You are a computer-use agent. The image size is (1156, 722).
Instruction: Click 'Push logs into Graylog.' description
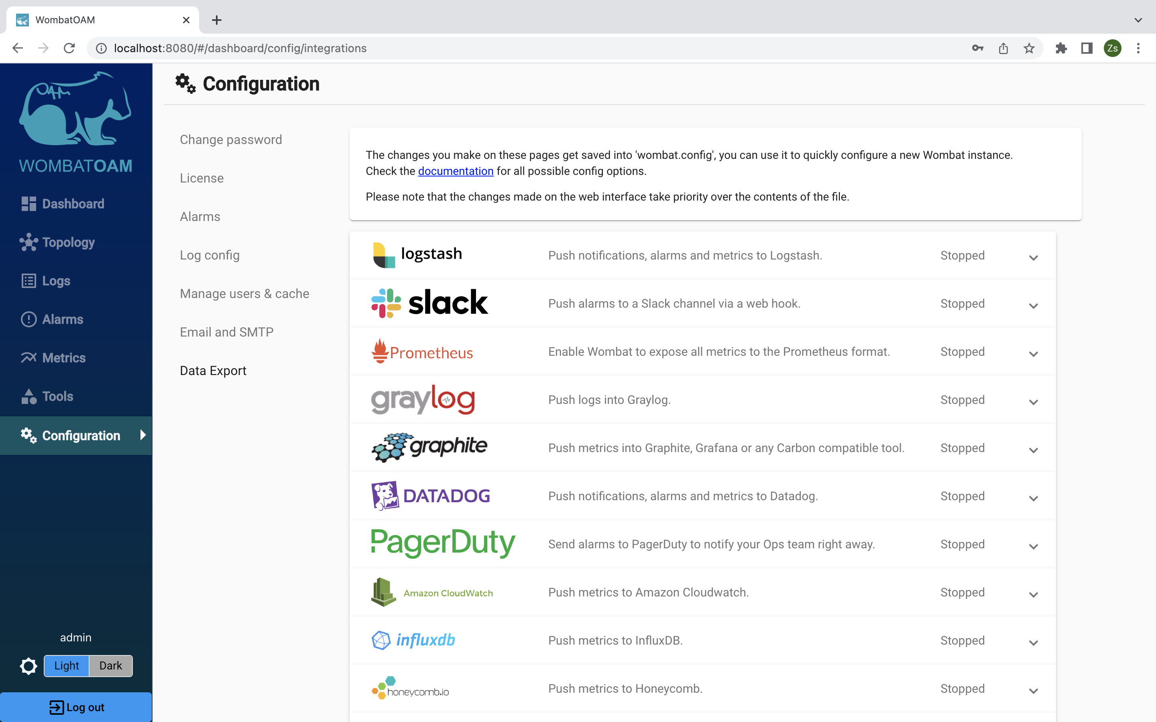pos(610,400)
